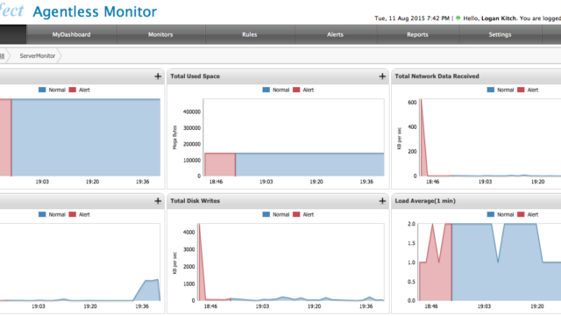Click the 400000 axis label in Total Used Space
Image resolution: width=561 pixels, height=316 pixels.
click(192, 111)
